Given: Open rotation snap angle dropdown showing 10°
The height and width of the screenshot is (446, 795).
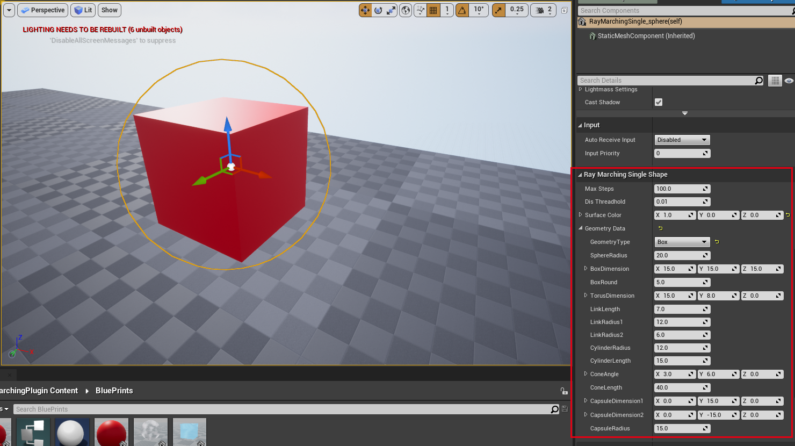Looking at the screenshot, I should [x=479, y=10].
